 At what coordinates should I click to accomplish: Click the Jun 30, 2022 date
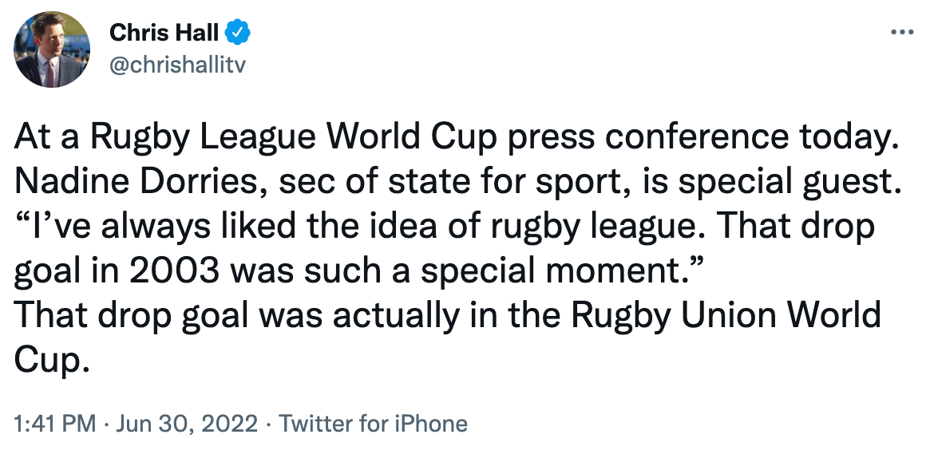click(x=187, y=422)
